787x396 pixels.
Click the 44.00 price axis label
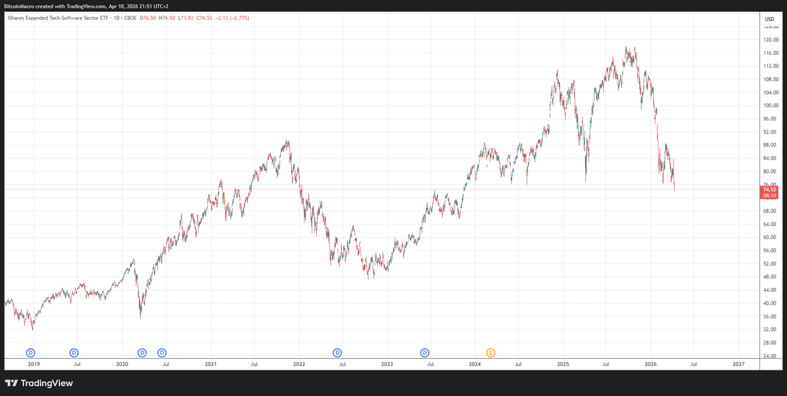click(x=770, y=290)
